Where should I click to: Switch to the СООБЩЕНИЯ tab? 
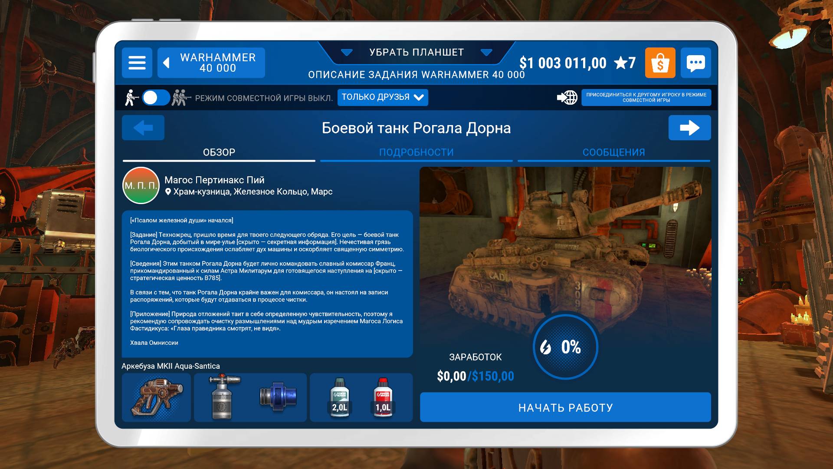(613, 152)
